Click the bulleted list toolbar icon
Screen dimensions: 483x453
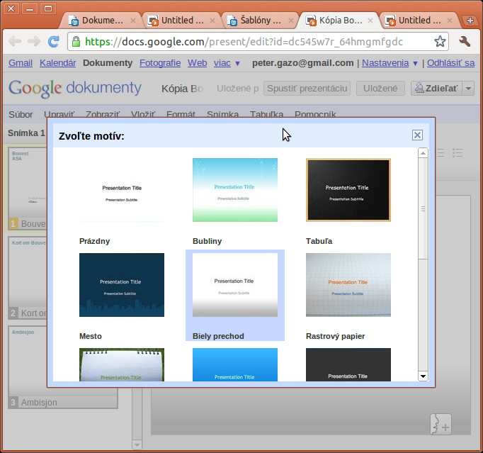[x=458, y=152]
